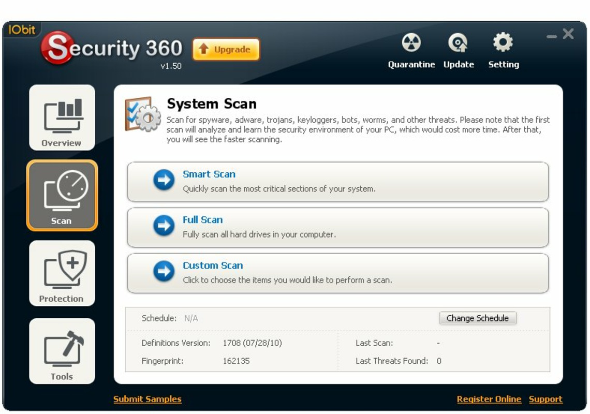The width and height of the screenshot is (590, 414).
Task: Click 'Fully scan all hard drives' description
Action: (x=259, y=234)
